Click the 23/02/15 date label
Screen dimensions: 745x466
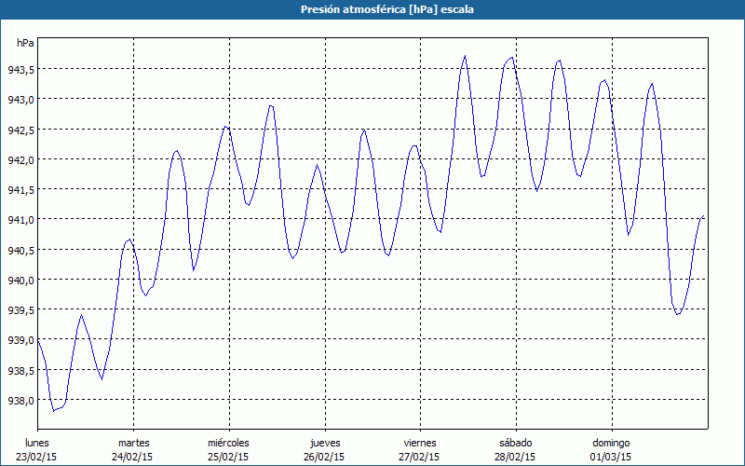37,457
